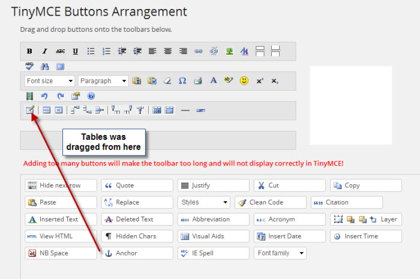Select the Insert Time button
420x279 pixels.
click(x=366, y=236)
